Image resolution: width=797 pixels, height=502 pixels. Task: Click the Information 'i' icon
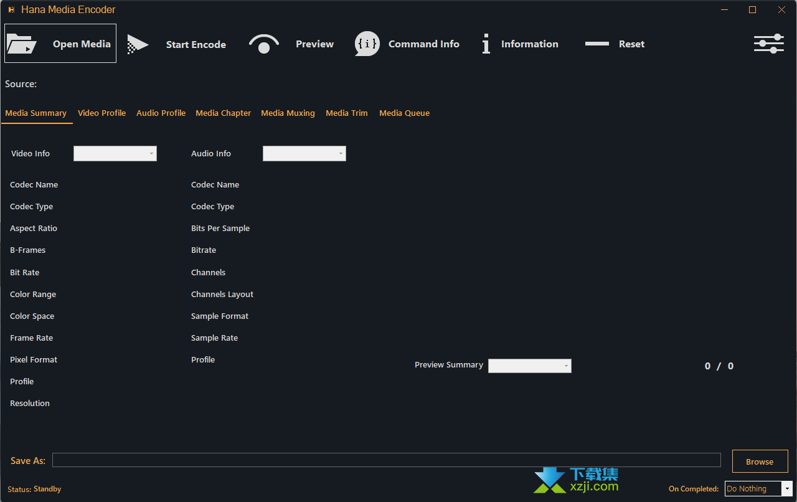(486, 44)
